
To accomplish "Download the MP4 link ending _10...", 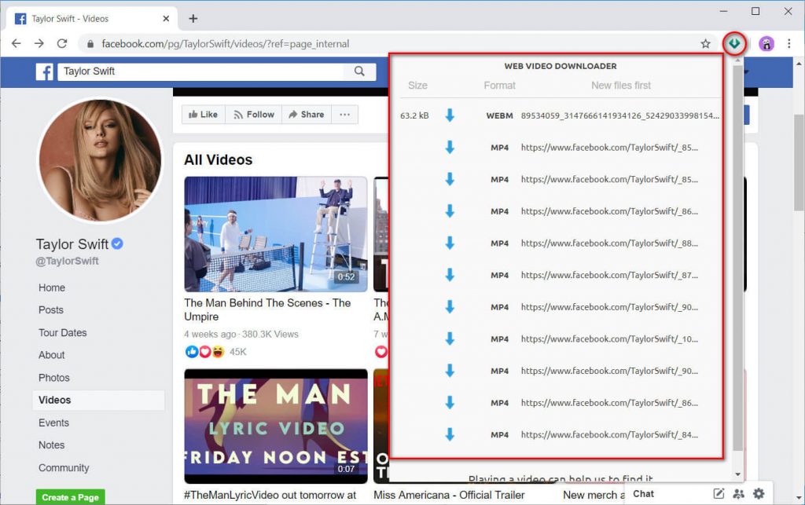I will tap(450, 338).
